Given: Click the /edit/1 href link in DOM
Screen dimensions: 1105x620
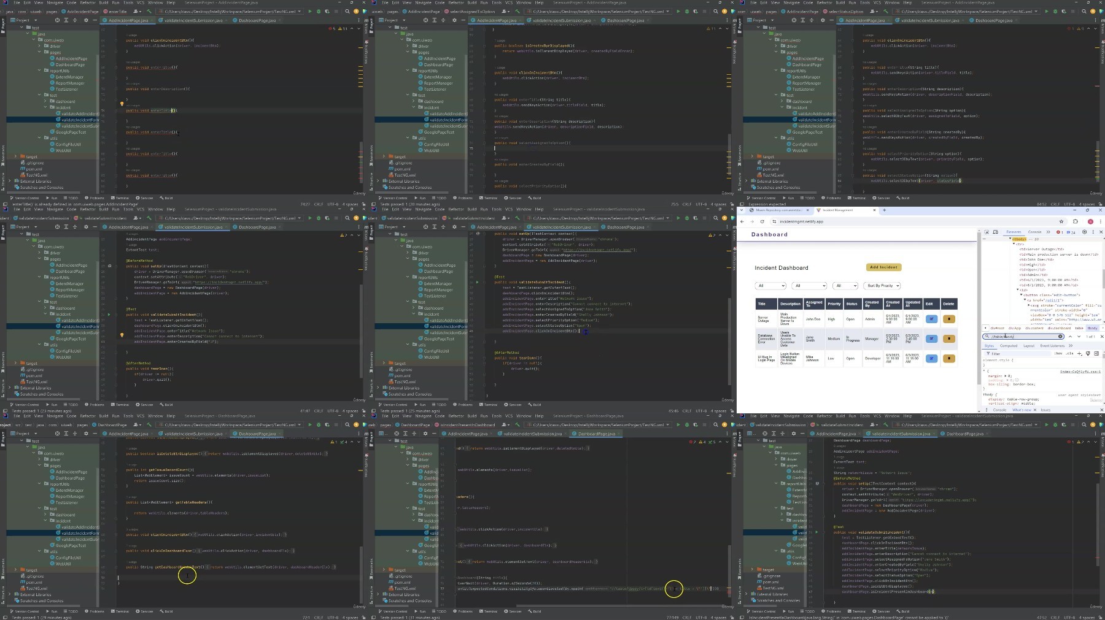Looking at the screenshot, I should [x=1053, y=300].
